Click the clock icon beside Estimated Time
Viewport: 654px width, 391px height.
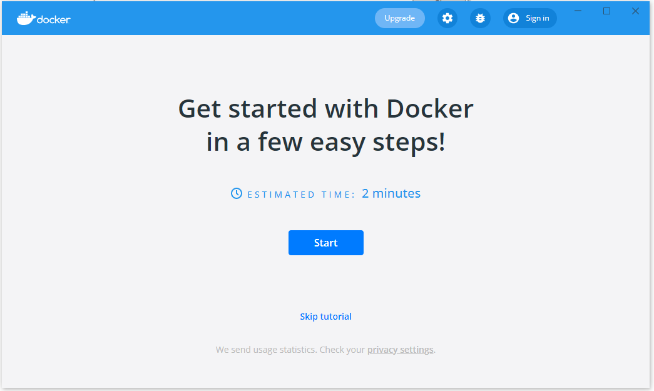(237, 193)
